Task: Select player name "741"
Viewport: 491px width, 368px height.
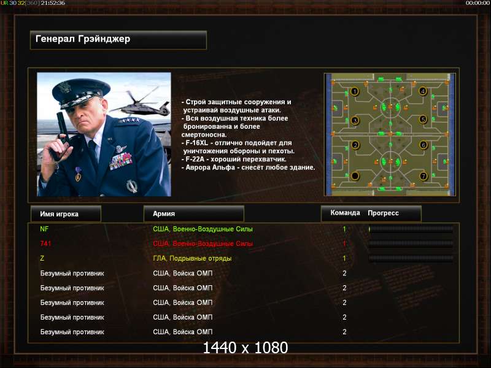Action: [x=45, y=243]
